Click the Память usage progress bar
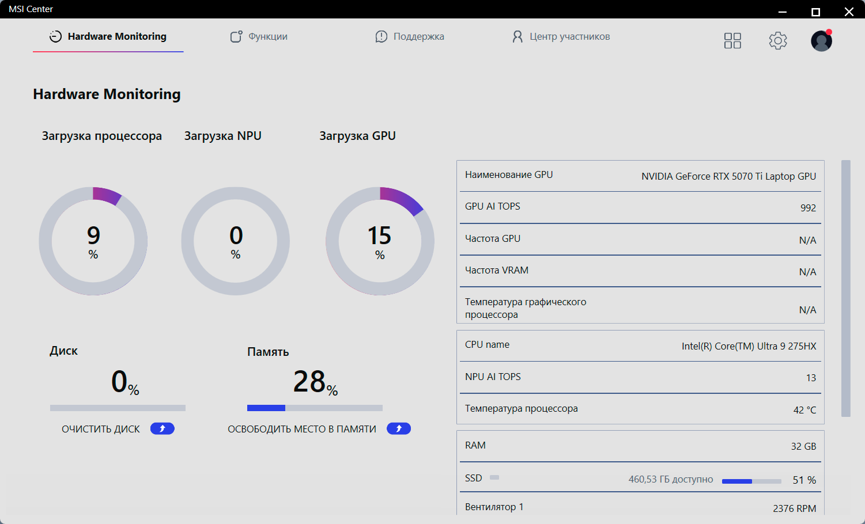The height and width of the screenshot is (524, 865). 315,408
